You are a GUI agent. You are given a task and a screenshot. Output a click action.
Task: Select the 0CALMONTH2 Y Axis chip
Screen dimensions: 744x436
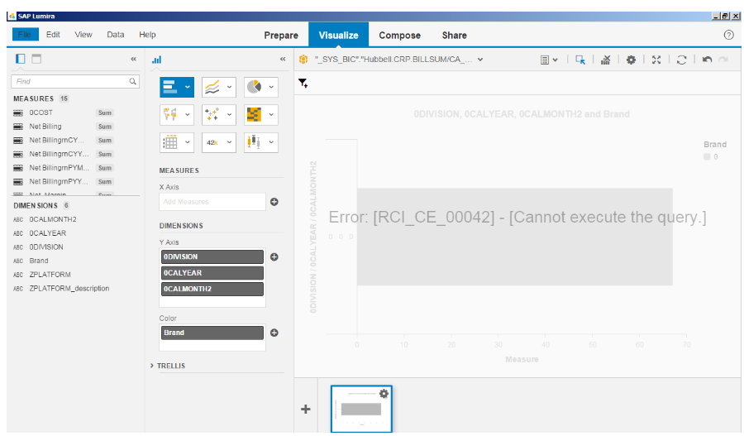point(212,290)
